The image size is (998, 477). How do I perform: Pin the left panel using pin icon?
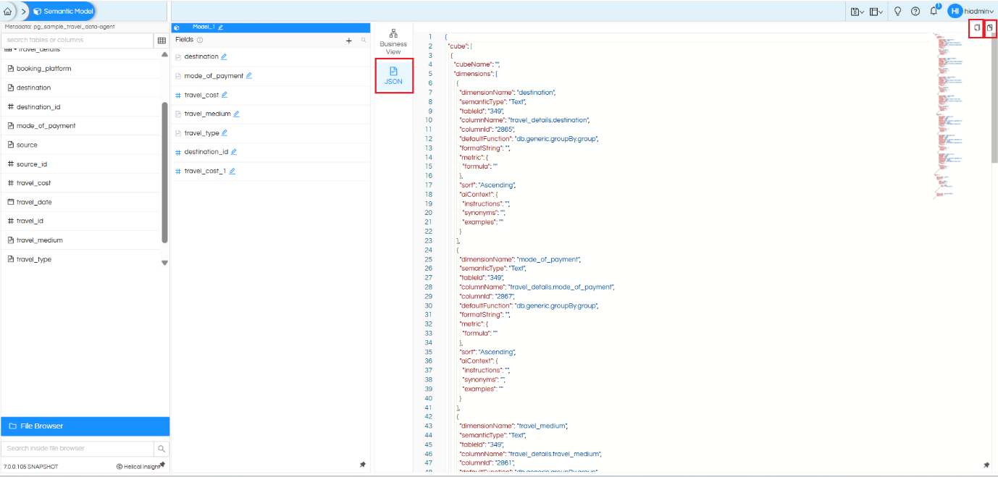(162, 465)
